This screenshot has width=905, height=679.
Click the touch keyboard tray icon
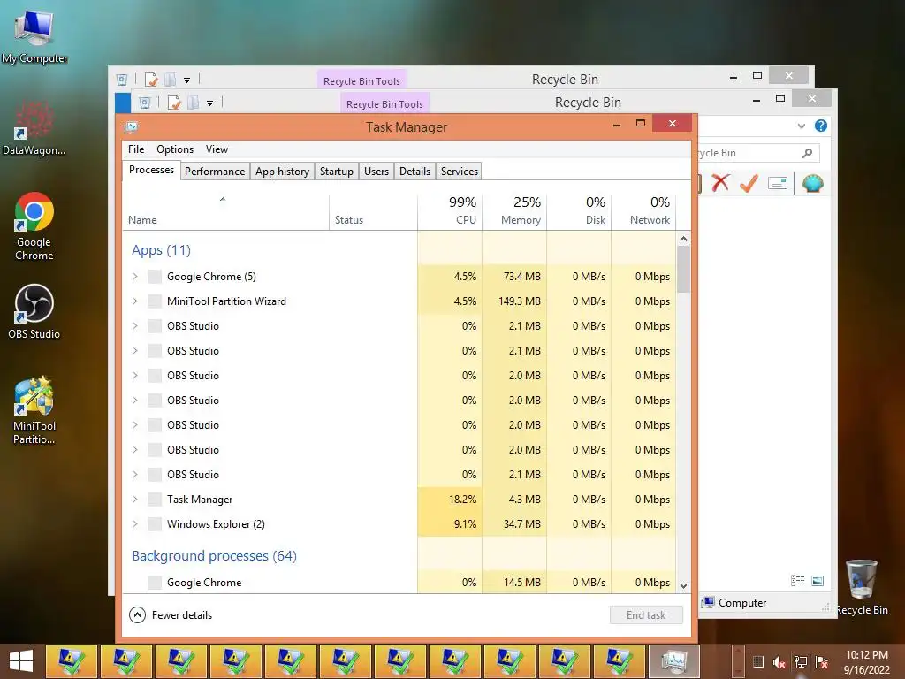(x=758, y=662)
